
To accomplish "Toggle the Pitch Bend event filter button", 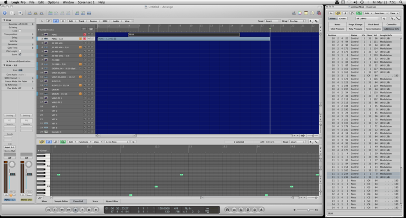I will coord(374,24).
